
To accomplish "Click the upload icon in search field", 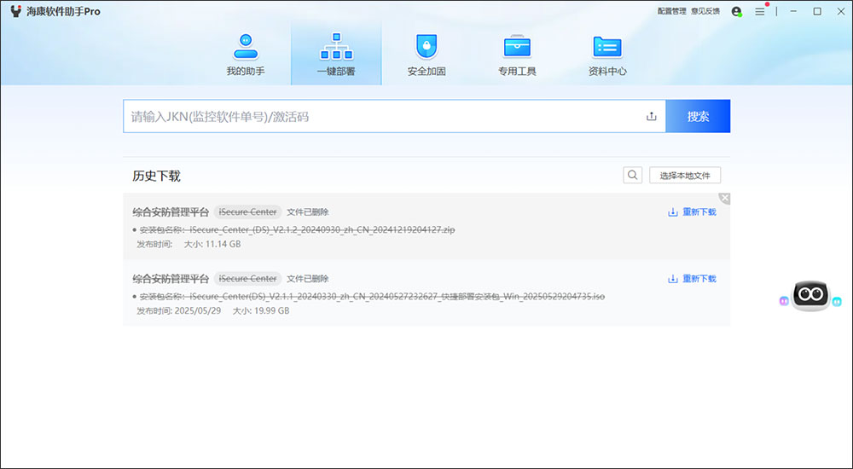I will pyautogui.click(x=651, y=117).
